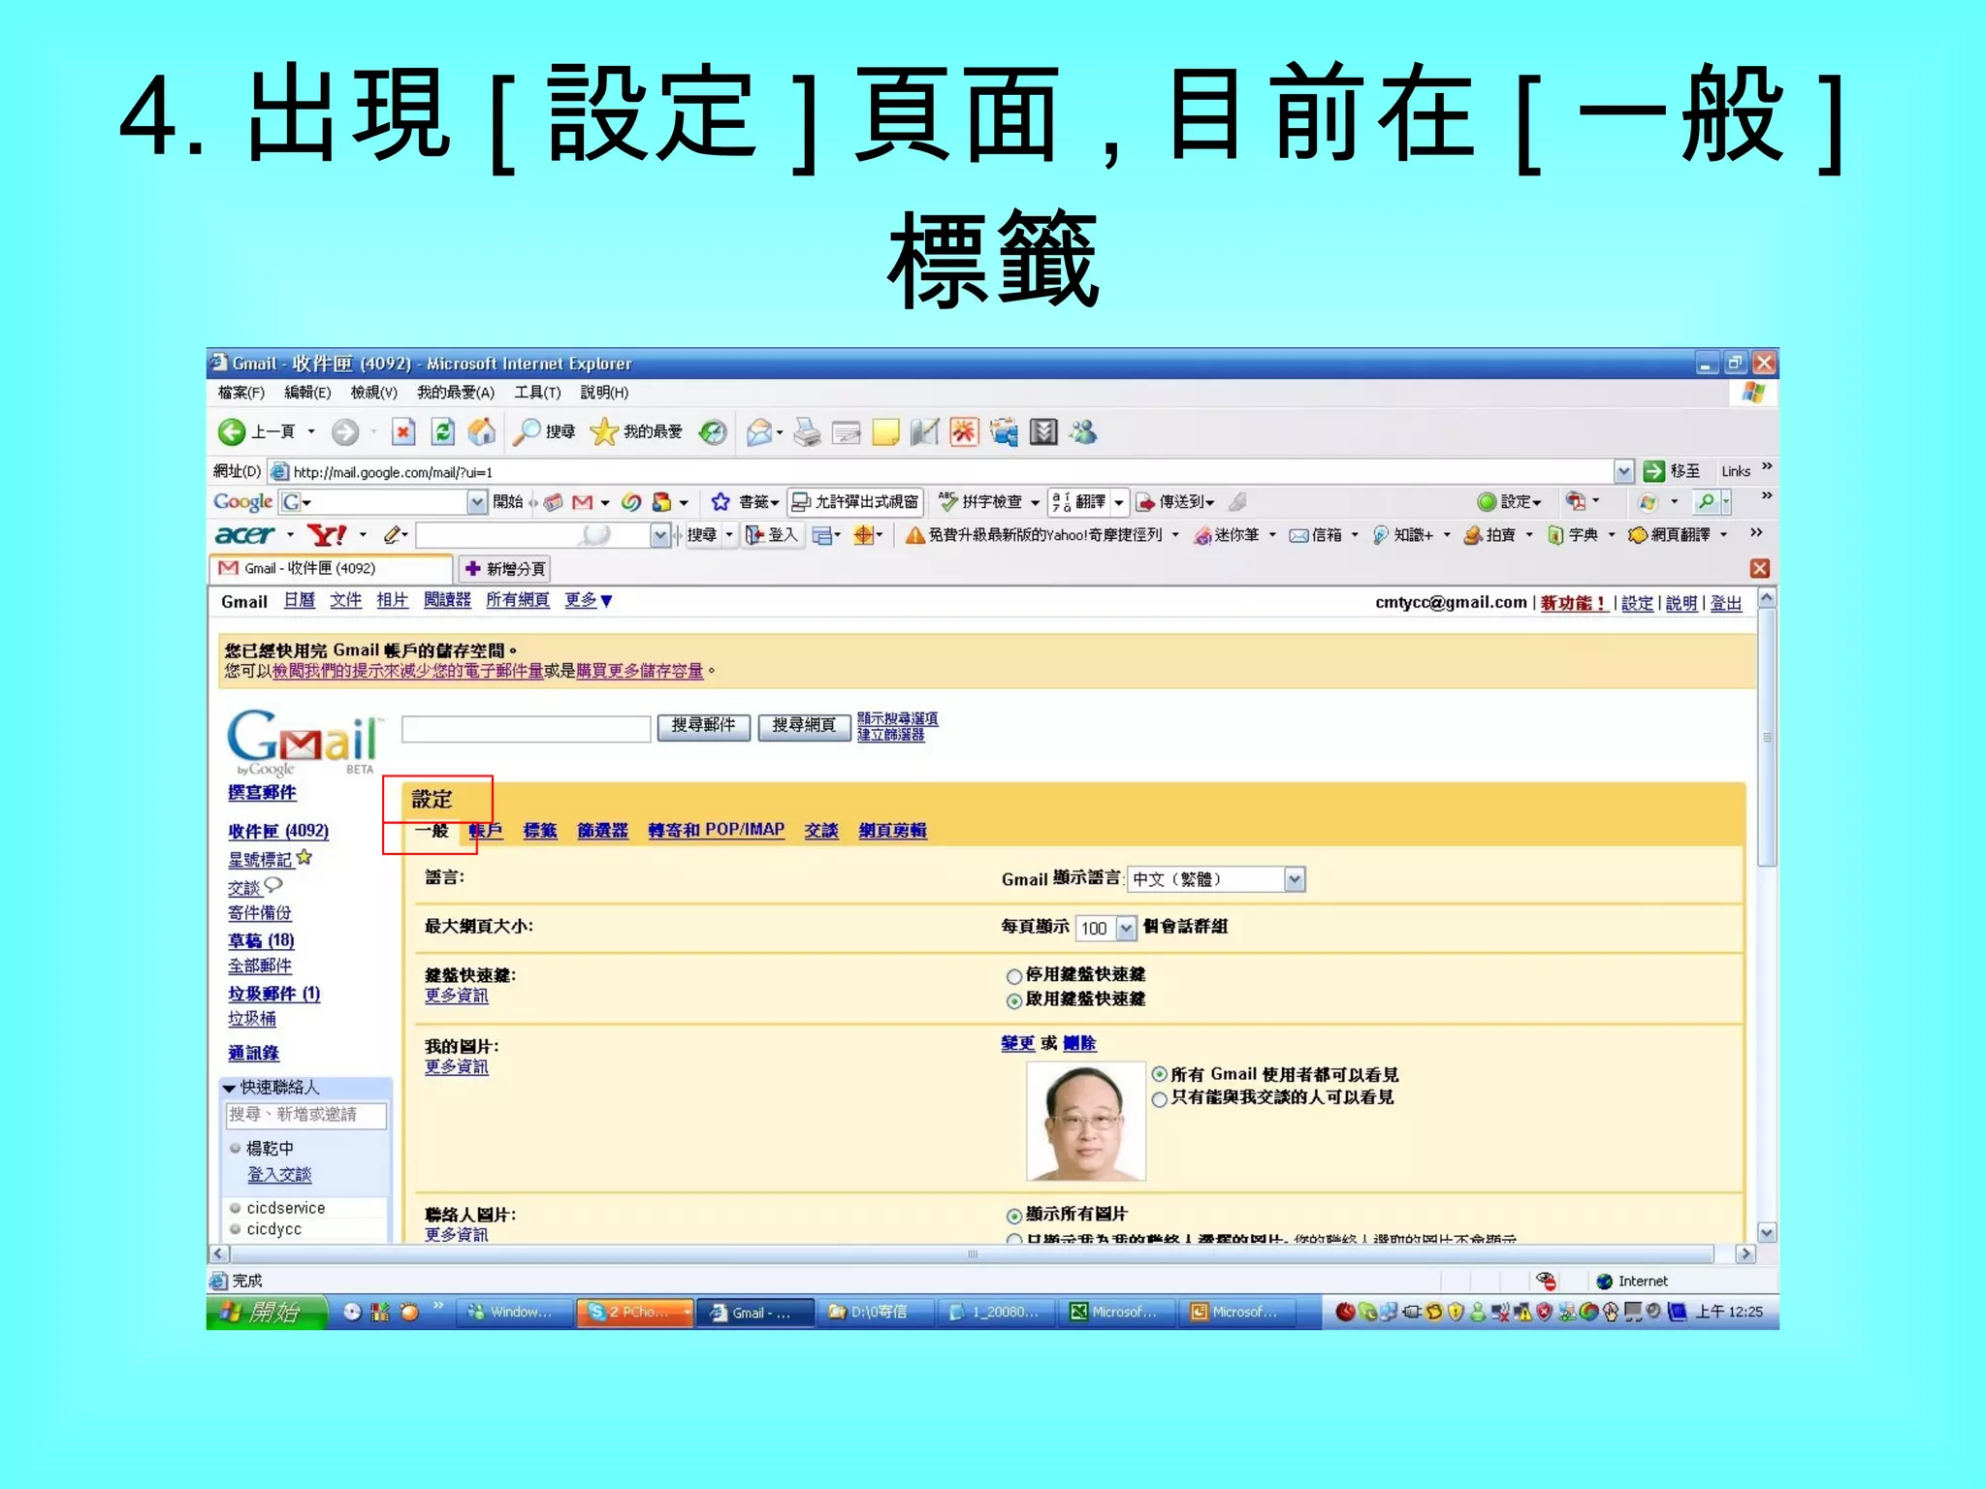Screen dimensions: 1986x1489
Task: Switch to the 標籤 settings tab
Action: click(540, 831)
